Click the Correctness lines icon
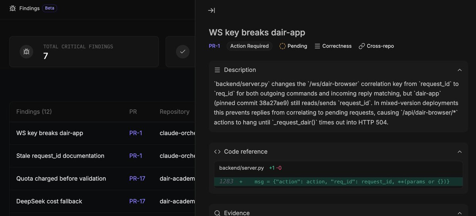This screenshot has width=476, height=216. (317, 46)
